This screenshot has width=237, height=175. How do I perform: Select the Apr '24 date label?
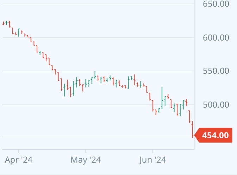pyautogui.click(x=19, y=160)
